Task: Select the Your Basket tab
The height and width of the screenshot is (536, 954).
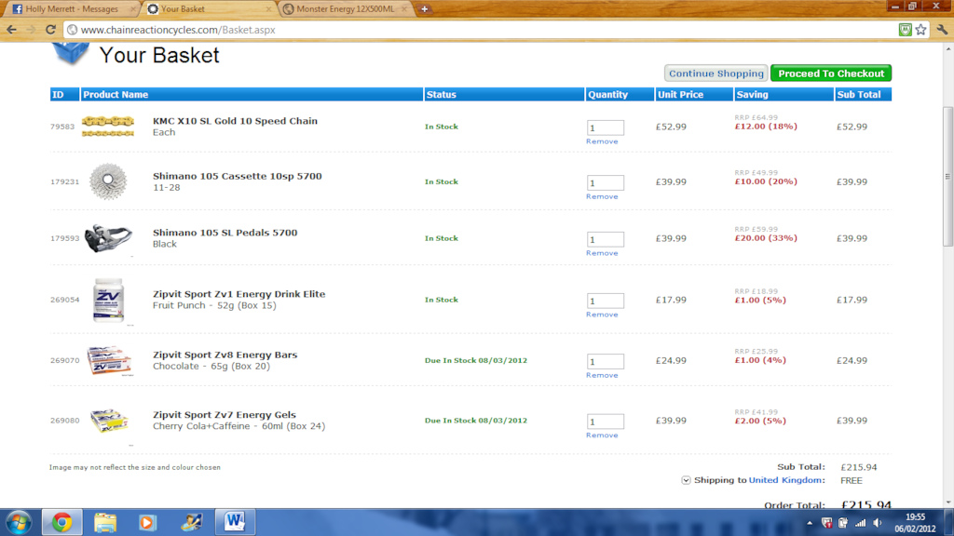Action: point(183,9)
